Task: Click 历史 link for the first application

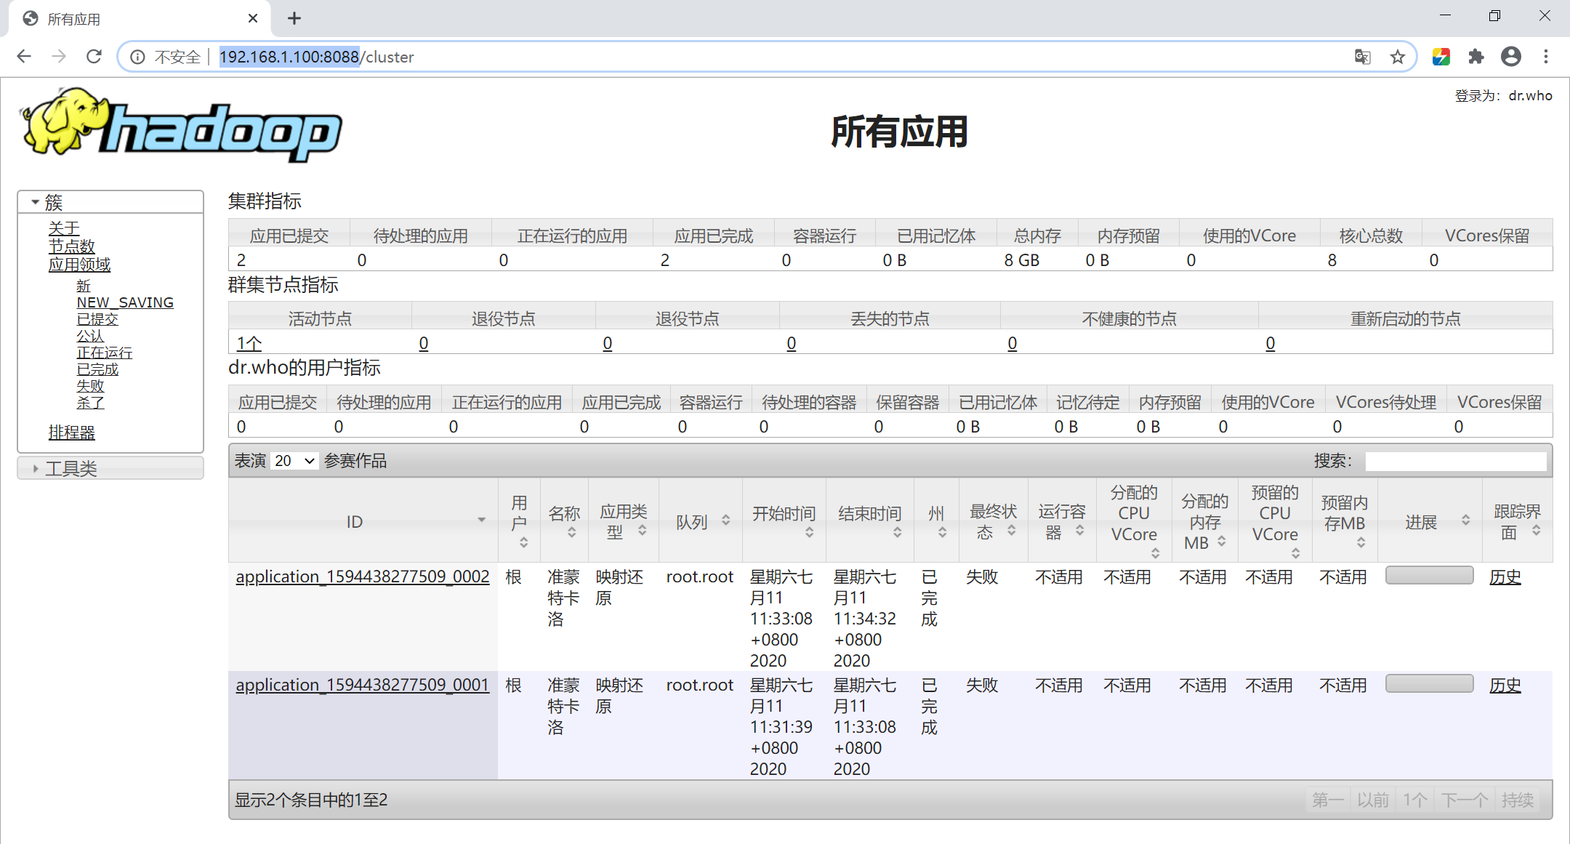Action: (1505, 576)
